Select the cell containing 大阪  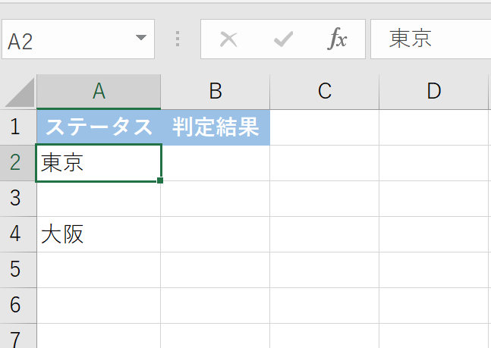[99, 234]
